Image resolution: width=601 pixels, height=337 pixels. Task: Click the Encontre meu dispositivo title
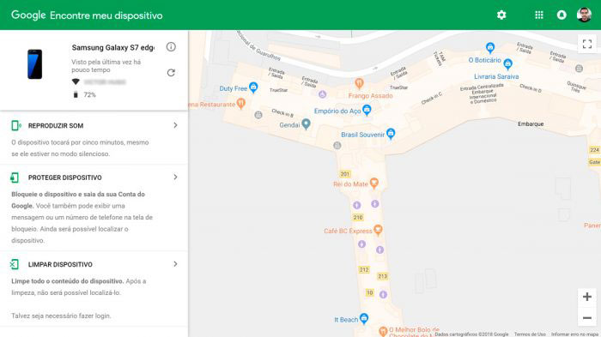tap(106, 15)
